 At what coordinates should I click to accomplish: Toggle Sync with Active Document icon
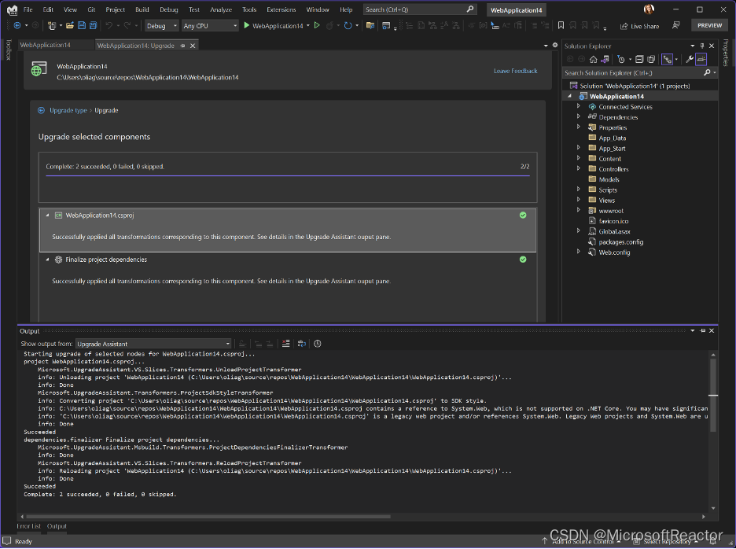[667, 59]
